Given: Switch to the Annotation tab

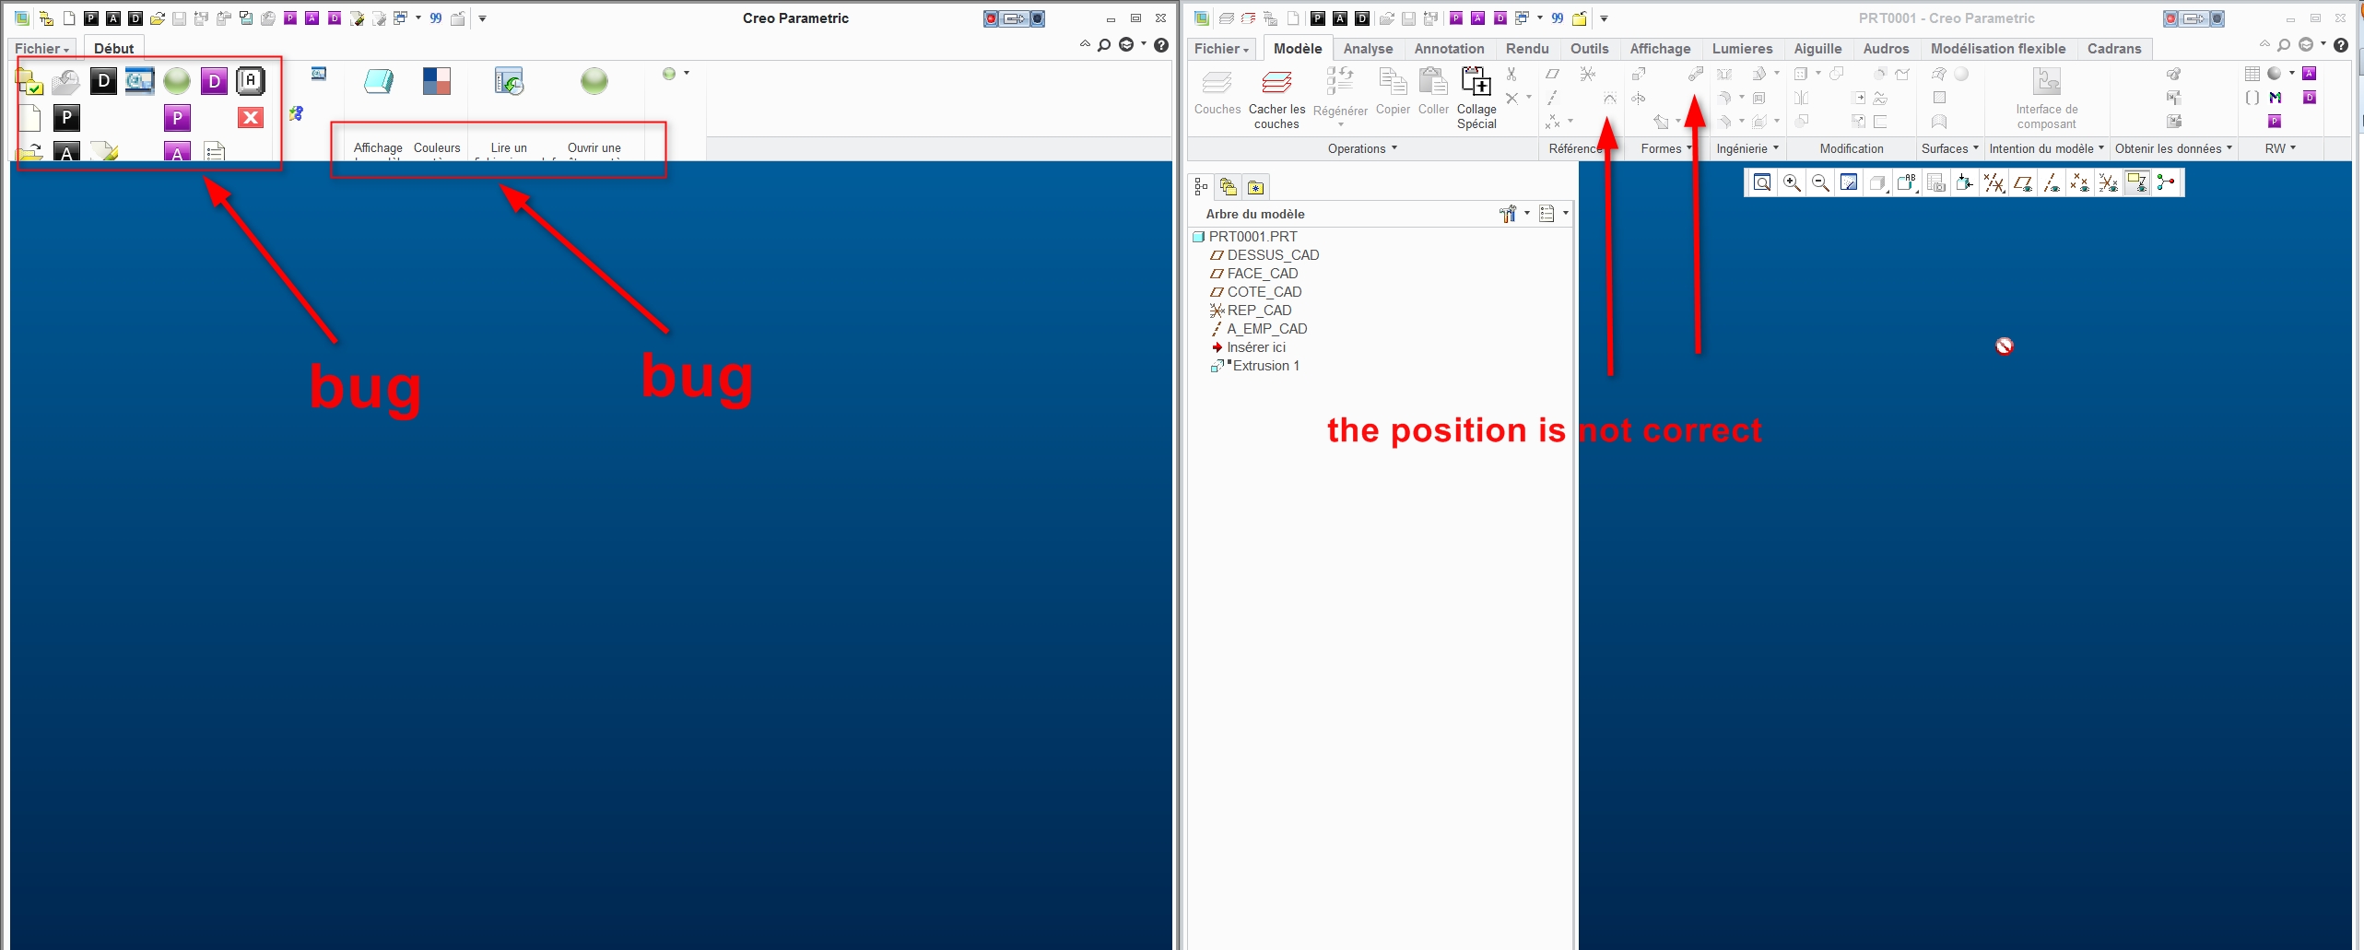Looking at the screenshot, I should coord(1449,49).
